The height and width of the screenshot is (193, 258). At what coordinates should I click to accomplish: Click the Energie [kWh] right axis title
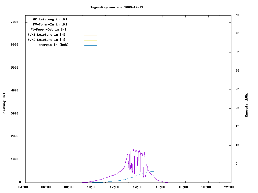246,105
